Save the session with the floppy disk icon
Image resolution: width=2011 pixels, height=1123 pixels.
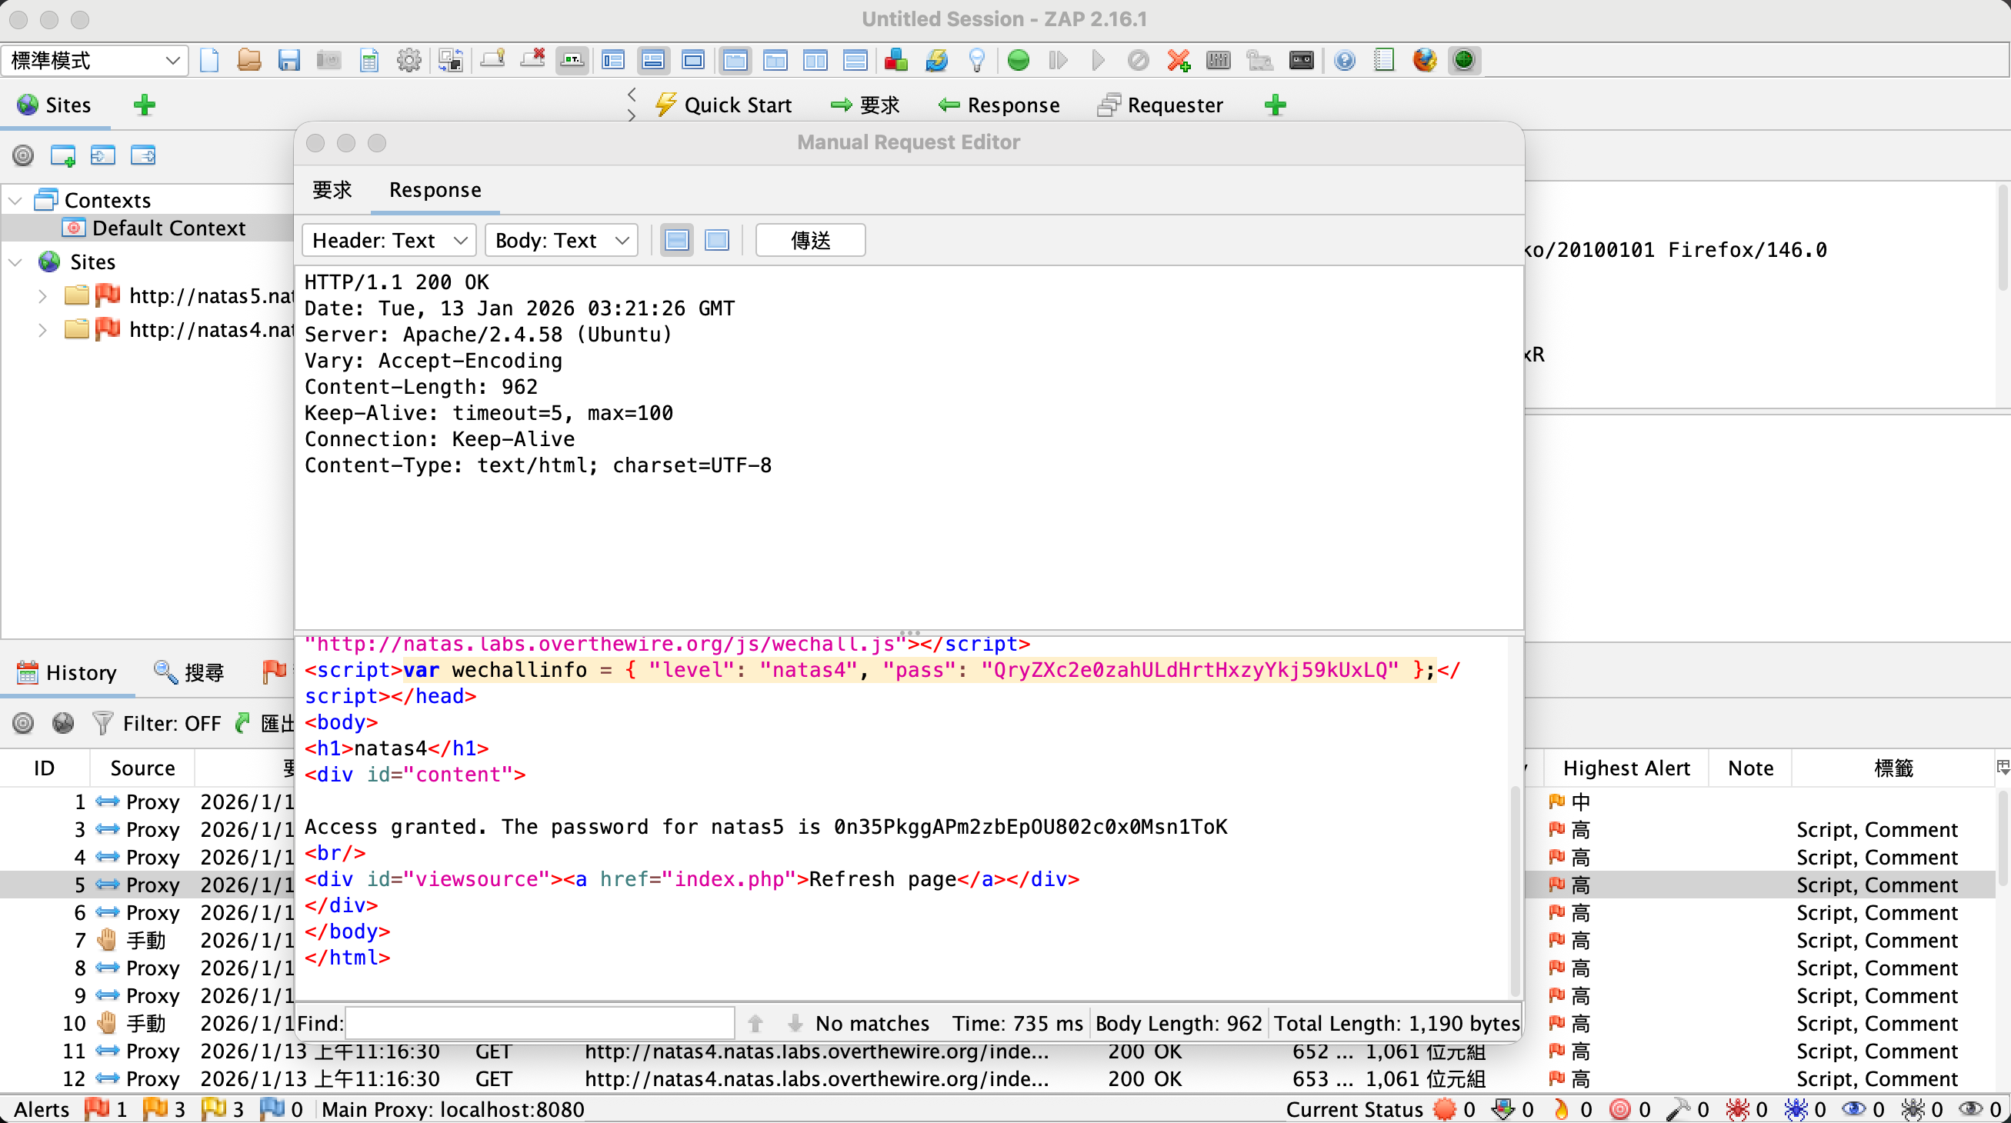click(x=288, y=60)
